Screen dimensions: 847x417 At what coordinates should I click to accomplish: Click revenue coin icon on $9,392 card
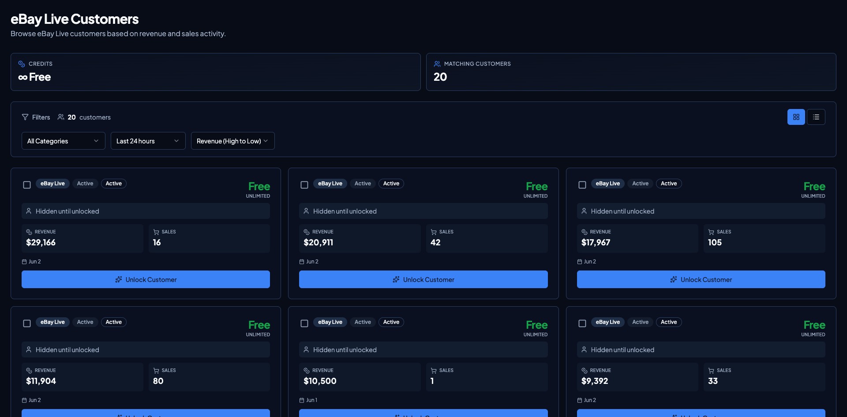585,370
